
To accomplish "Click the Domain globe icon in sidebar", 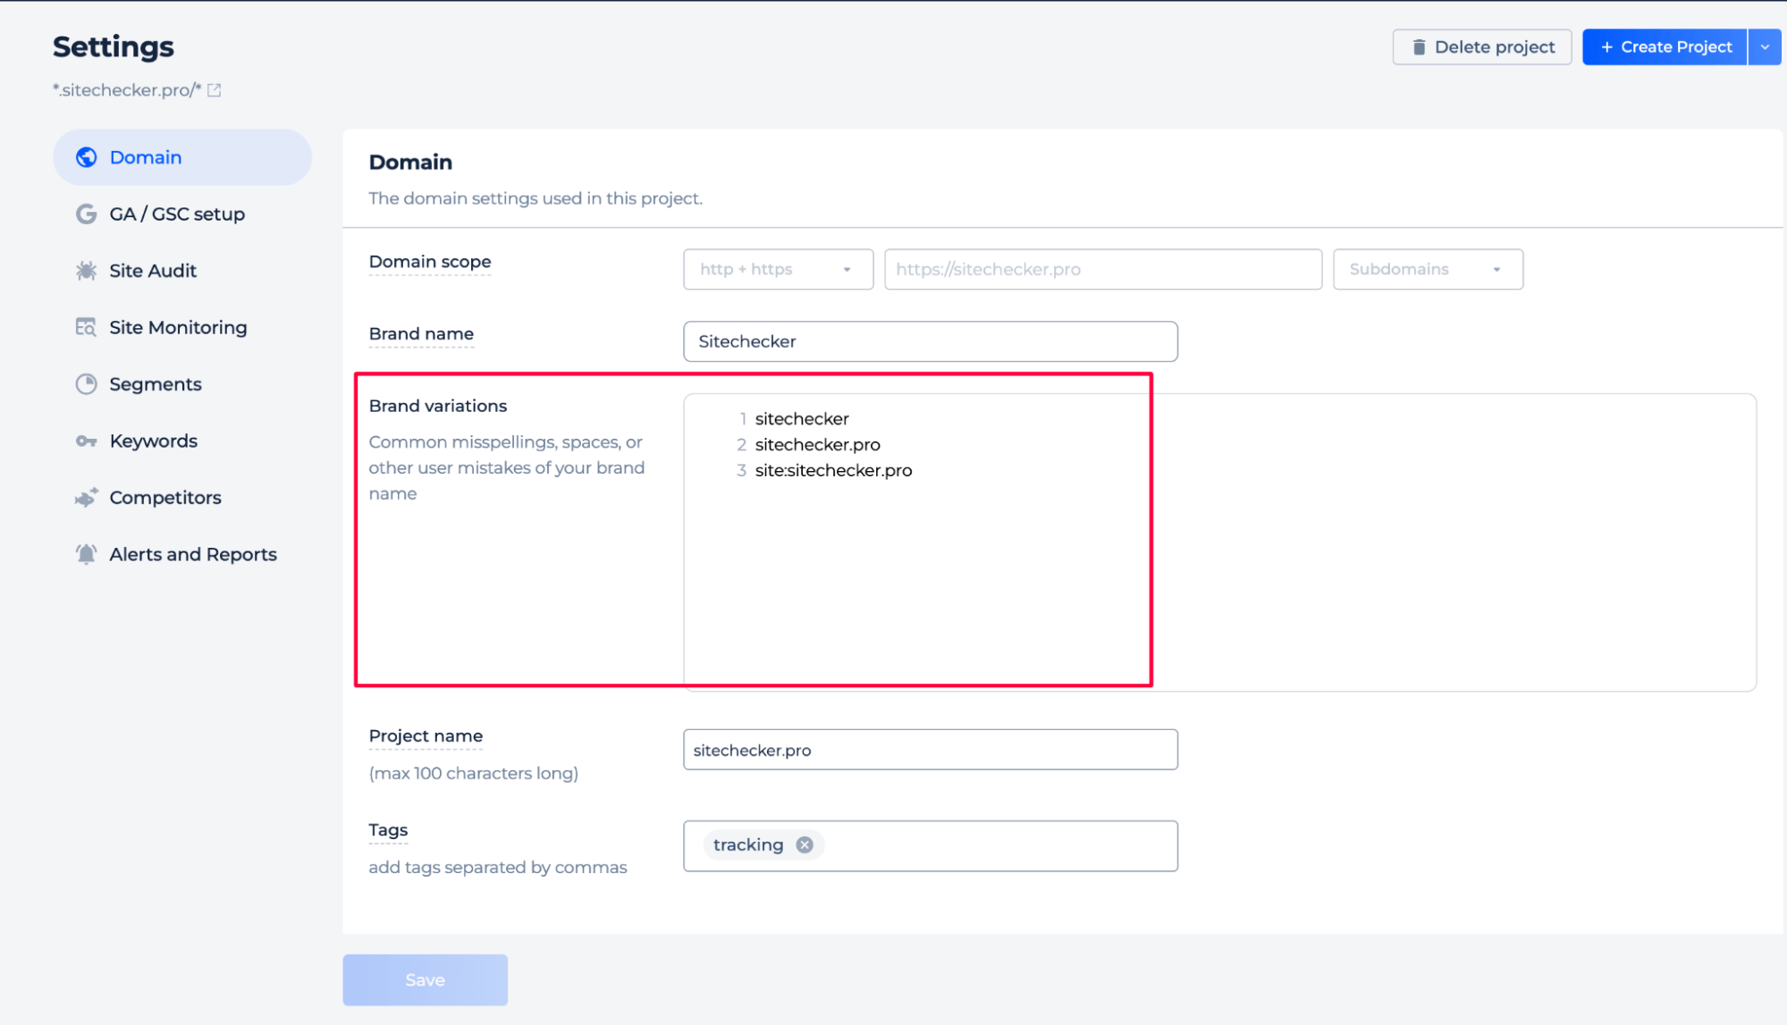I will (87, 157).
